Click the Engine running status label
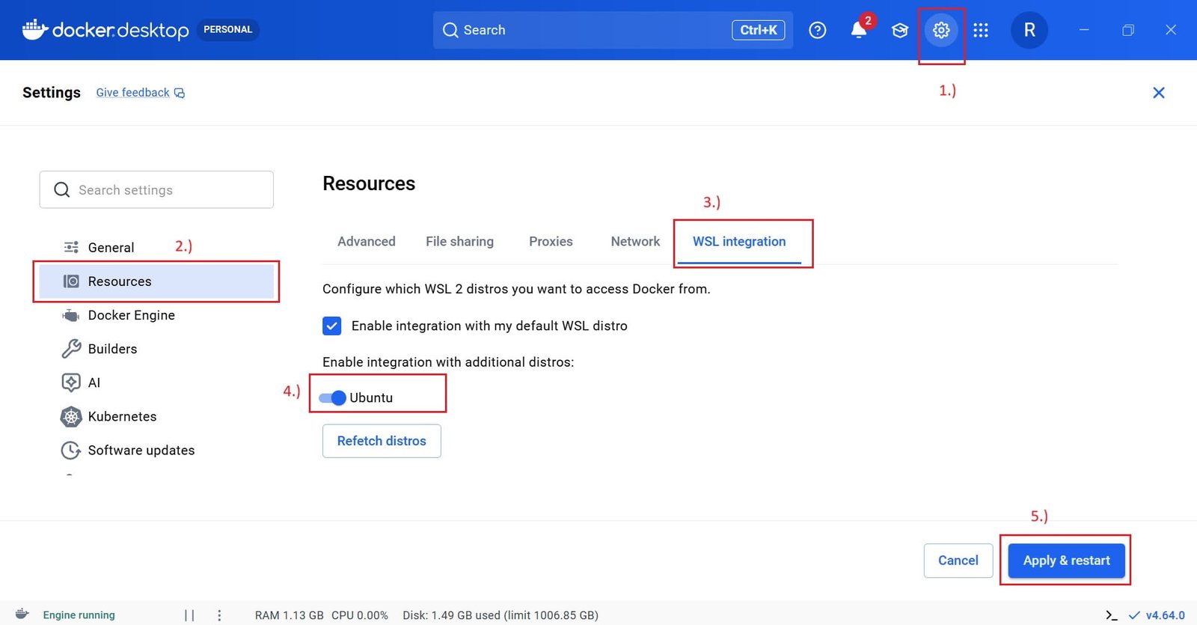This screenshot has width=1197, height=625. click(x=79, y=615)
